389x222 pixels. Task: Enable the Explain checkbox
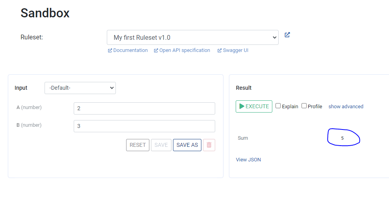tap(278, 106)
